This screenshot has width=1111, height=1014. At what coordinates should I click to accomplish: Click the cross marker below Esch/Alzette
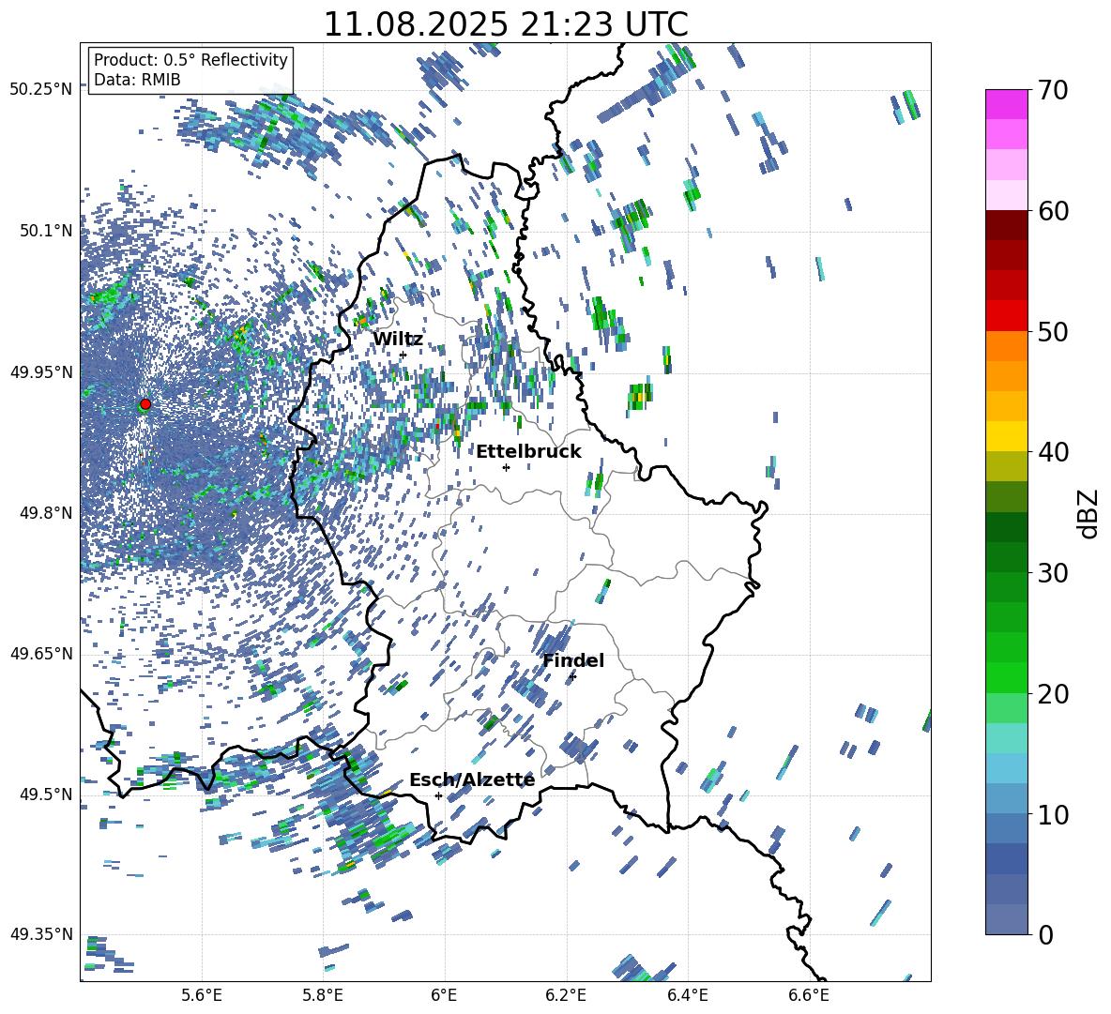coord(438,795)
